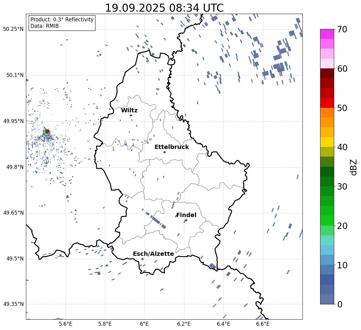The width and height of the screenshot is (361, 330).
Task: Click the Wiltz station cross marker
Action: 131,115
